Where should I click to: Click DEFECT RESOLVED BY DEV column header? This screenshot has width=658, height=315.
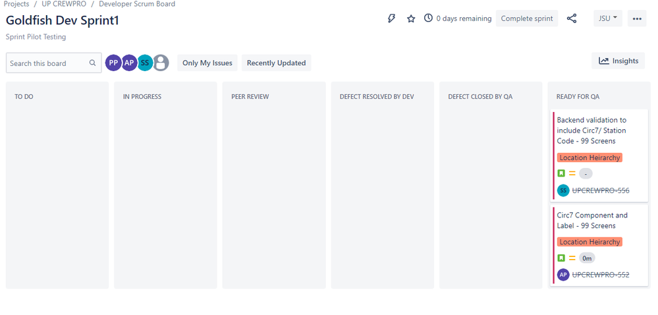click(377, 97)
